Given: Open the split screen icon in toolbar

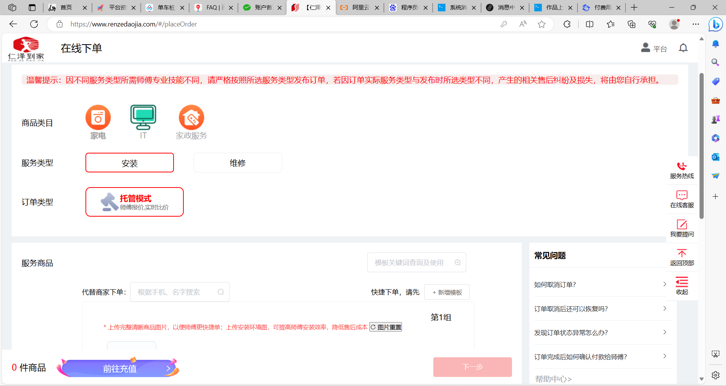Looking at the screenshot, I should [x=589, y=24].
